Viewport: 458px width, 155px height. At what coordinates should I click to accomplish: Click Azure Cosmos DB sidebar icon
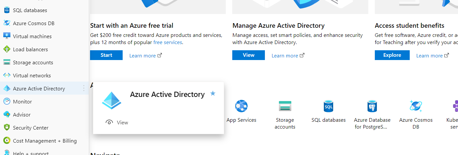point(7,23)
